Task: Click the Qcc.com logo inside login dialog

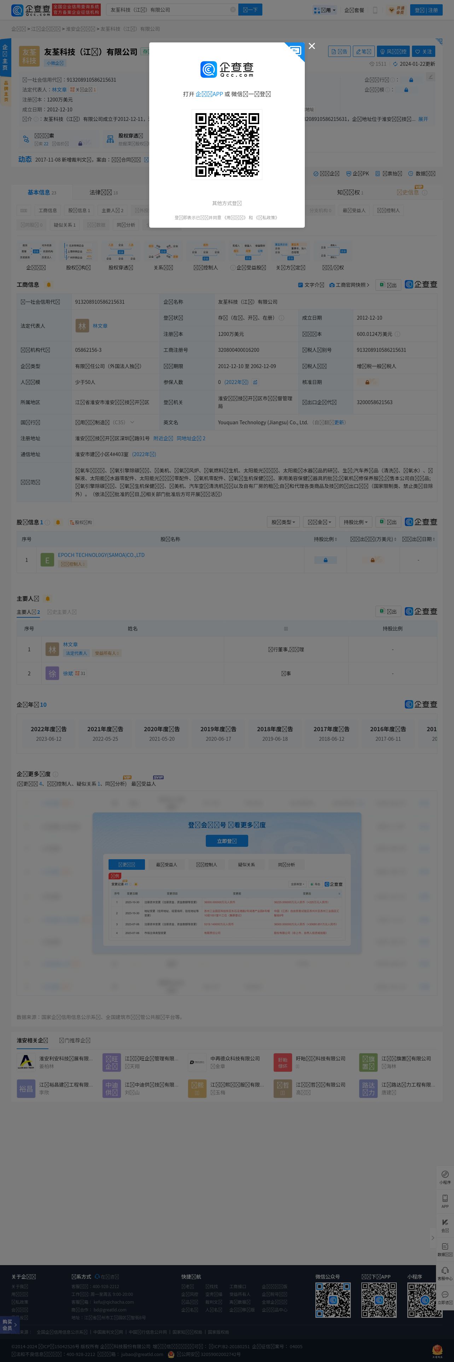Action: (x=227, y=69)
